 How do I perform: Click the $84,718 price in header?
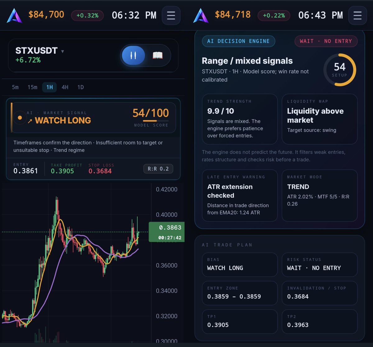(x=233, y=15)
